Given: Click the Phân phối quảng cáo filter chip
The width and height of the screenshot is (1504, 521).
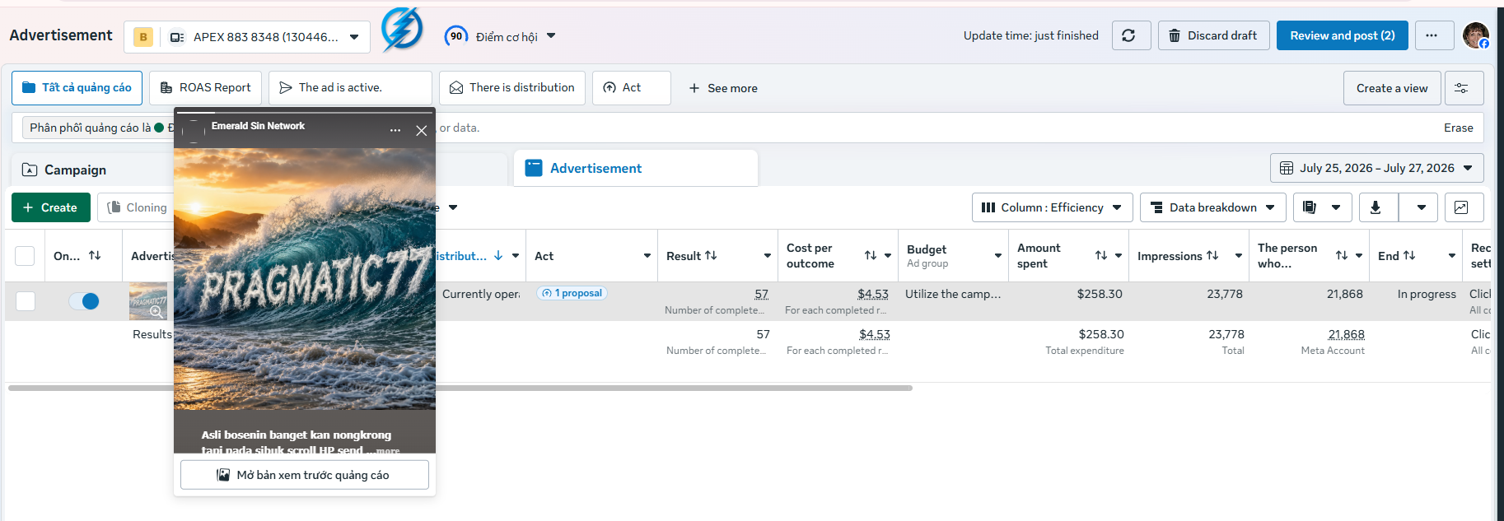Looking at the screenshot, I should (x=98, y=128).
